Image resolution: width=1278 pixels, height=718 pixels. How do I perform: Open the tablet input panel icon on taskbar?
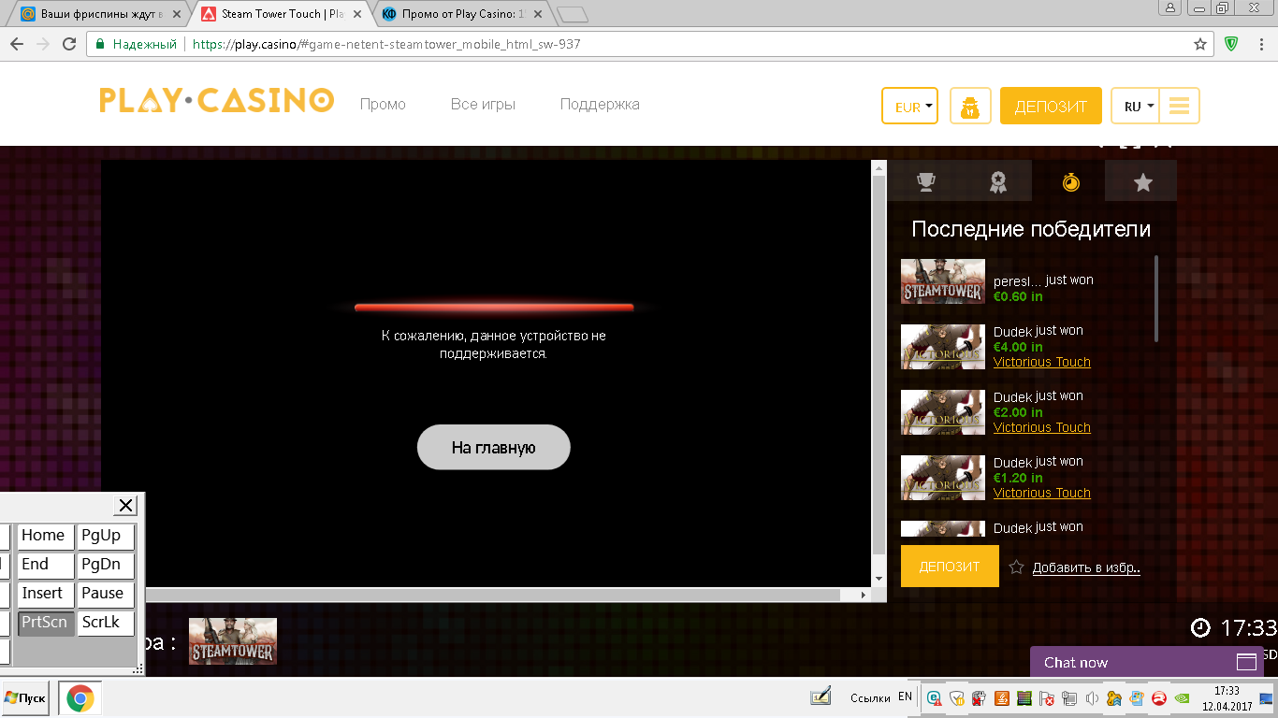(x=821, y=696)
